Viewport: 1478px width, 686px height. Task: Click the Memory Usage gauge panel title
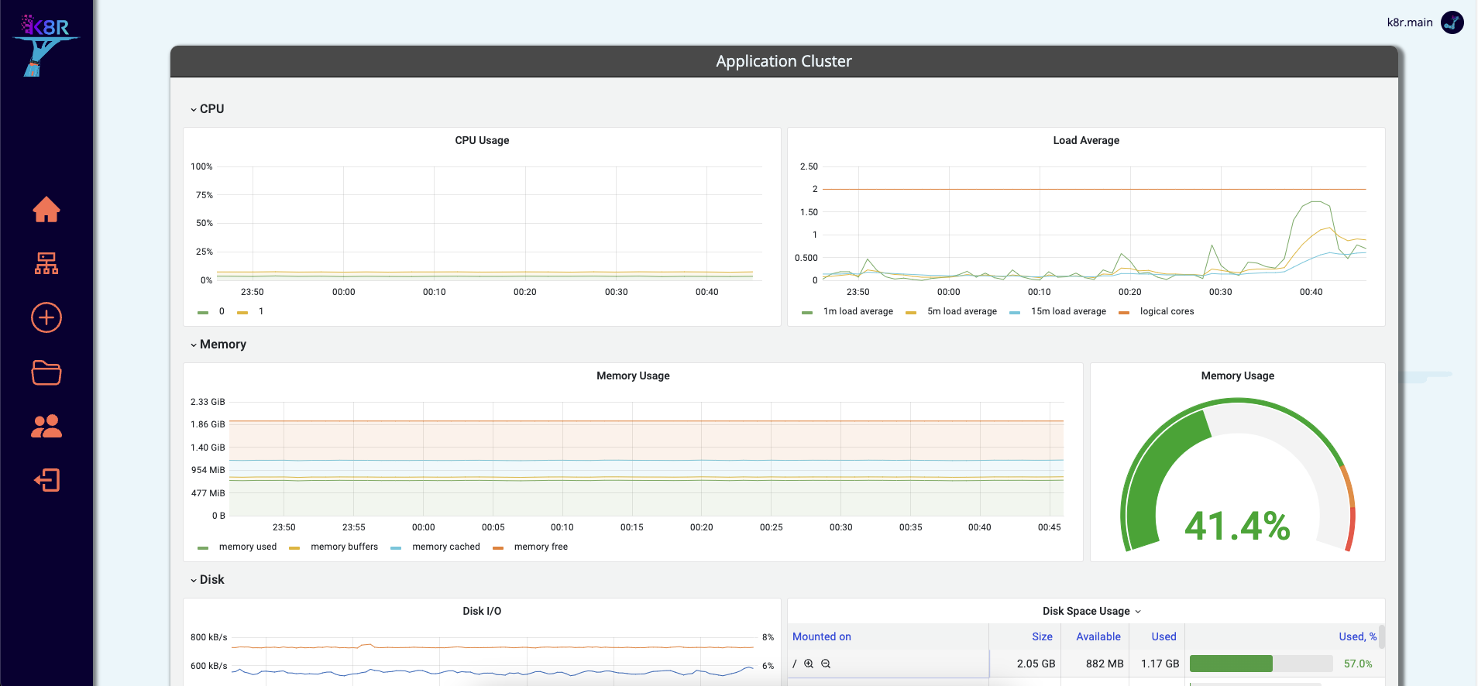[x=1238, y=376]
